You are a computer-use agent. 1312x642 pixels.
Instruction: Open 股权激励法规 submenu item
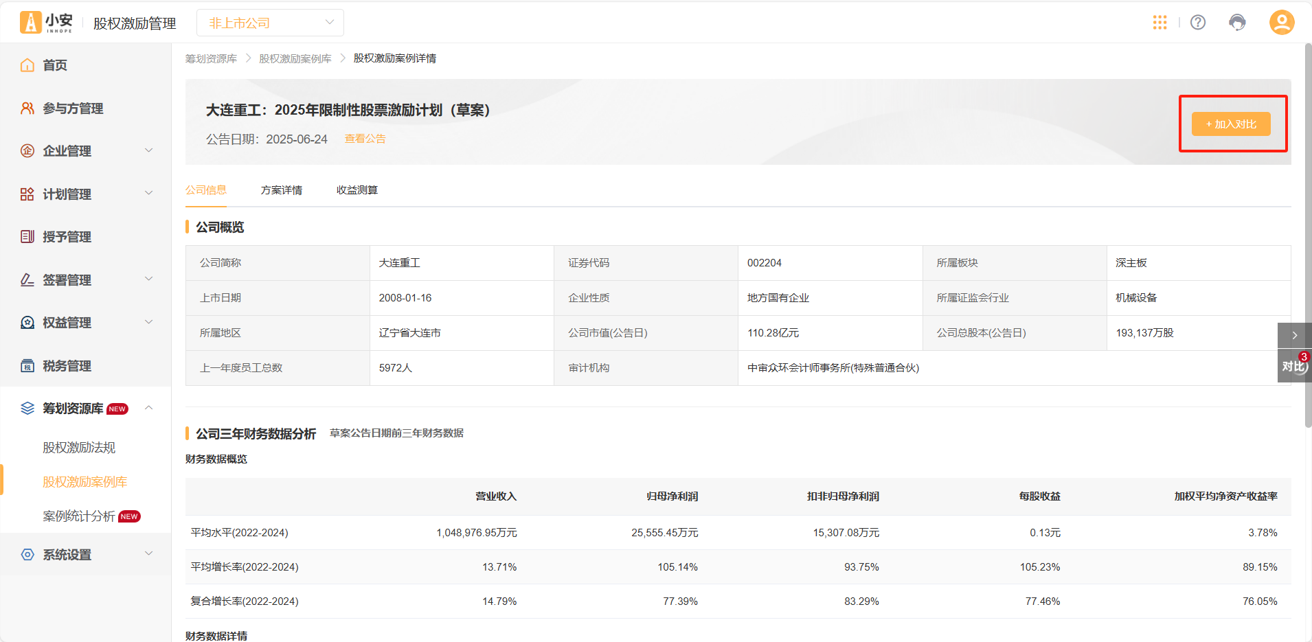[x=79, y=448]
